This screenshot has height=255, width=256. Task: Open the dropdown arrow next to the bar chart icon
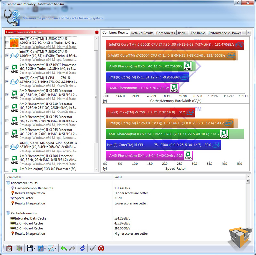45,249
